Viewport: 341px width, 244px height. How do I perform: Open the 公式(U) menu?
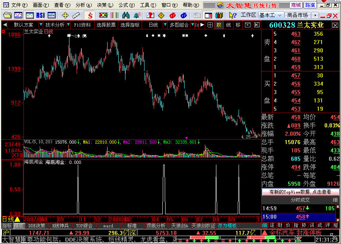click(127, 5)
